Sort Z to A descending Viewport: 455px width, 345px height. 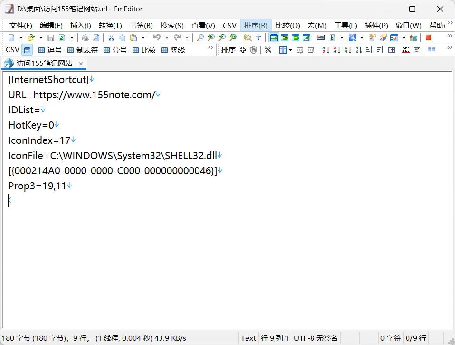[x=337, y=50]
